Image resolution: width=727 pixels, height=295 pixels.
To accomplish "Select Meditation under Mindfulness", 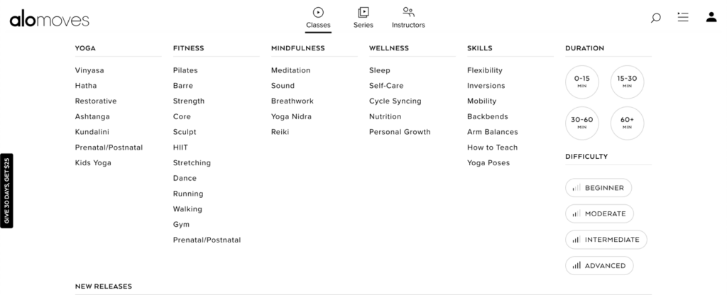I will click(x=290, y=70).
